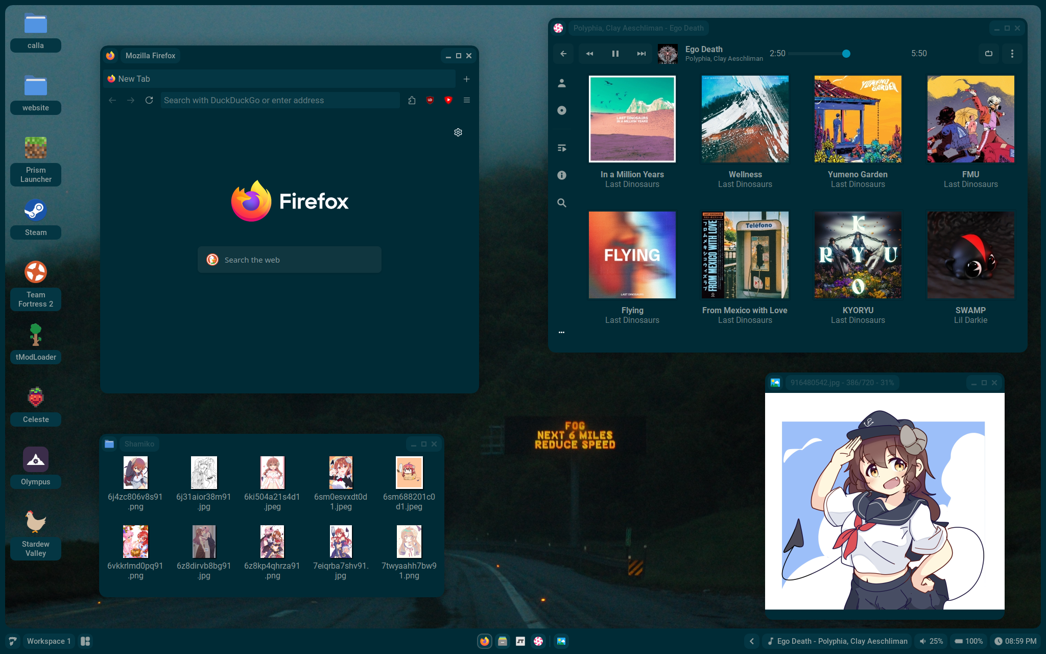Click the back arrow in music player

point(563,54)
